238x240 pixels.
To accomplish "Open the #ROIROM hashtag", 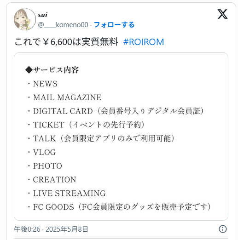I will click(144, 42).
